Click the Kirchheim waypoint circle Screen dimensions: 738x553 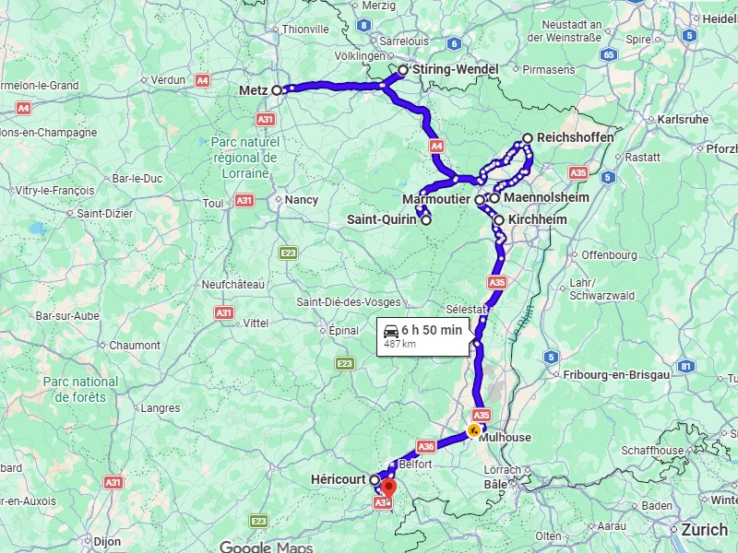tap(499, 219)
